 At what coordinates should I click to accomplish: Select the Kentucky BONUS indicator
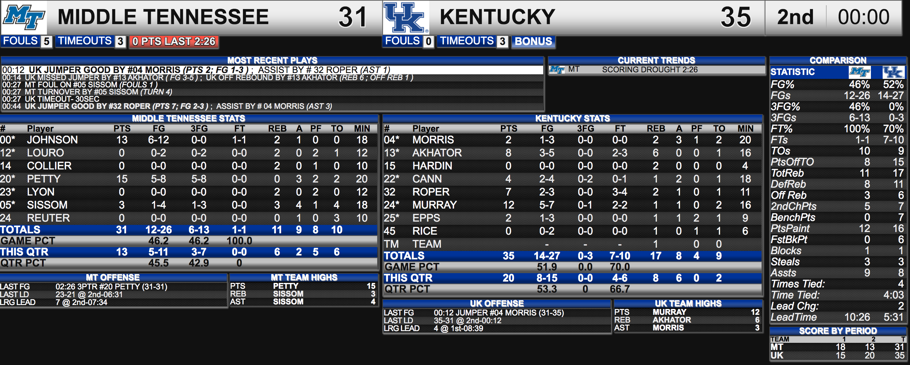pos(533,41)
